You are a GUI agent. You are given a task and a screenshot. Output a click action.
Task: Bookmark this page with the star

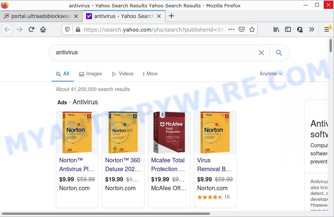tap(252, 29)
